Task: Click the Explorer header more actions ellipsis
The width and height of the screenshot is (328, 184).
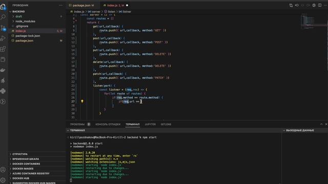Action: 60,5
